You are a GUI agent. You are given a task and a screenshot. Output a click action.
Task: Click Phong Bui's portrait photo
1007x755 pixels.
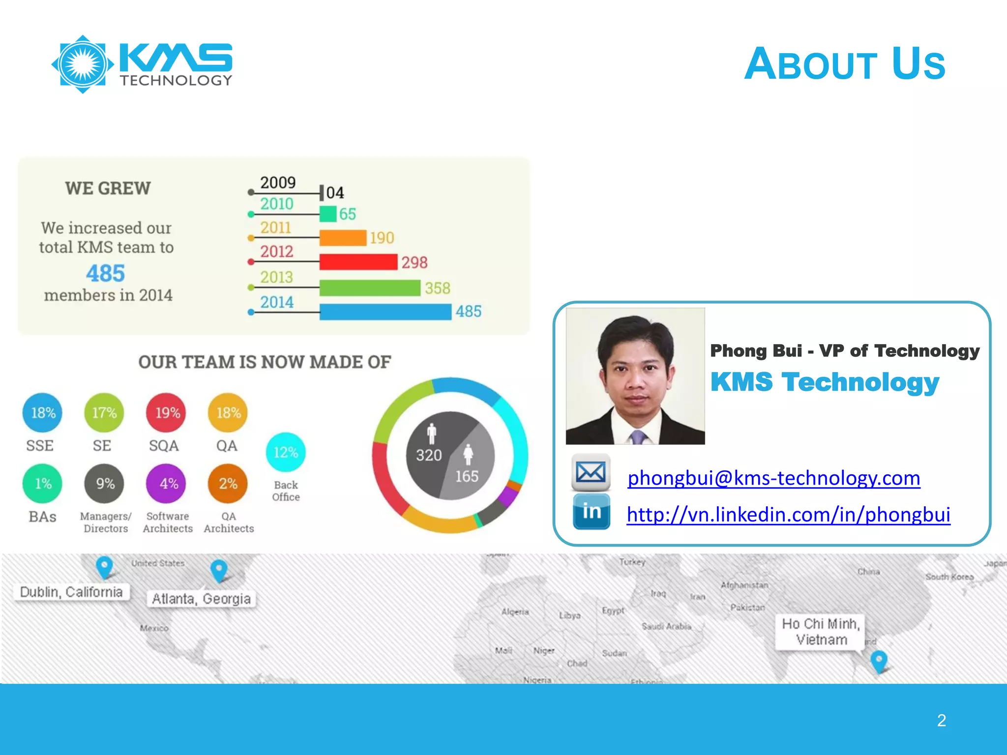(x=635, y=376)
